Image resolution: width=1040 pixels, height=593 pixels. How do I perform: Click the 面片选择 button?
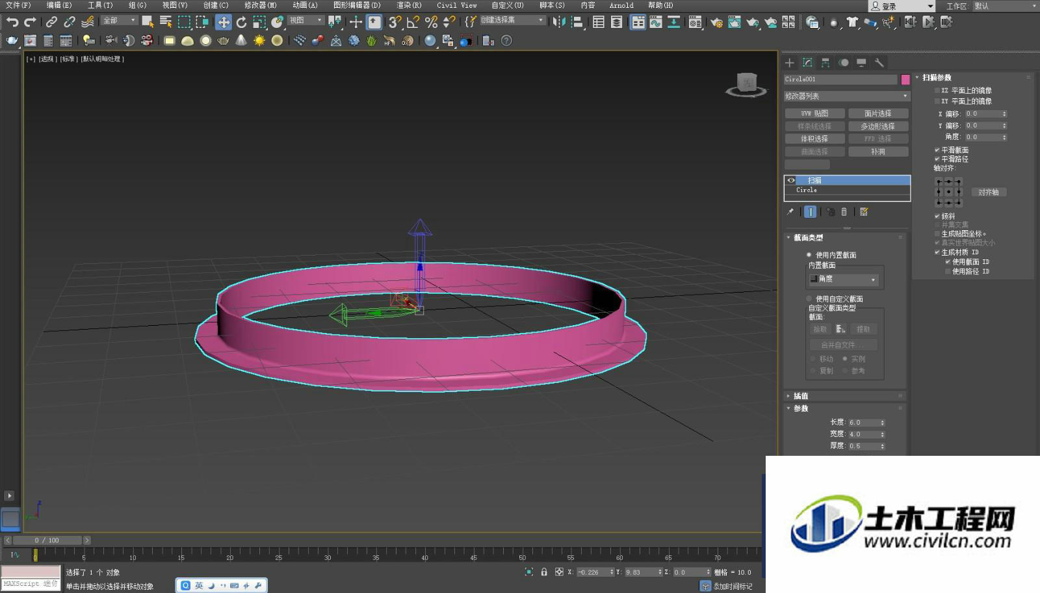point(878,113)
